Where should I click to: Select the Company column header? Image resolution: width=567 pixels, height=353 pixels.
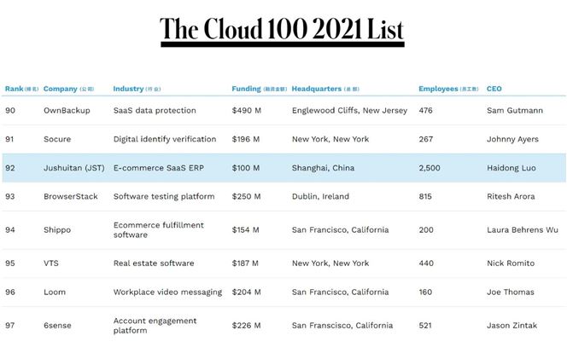68,89
